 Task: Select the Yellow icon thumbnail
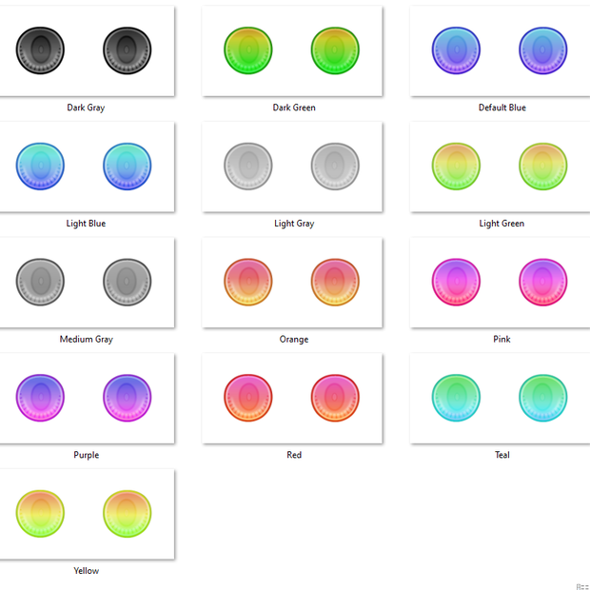(87, 515)
